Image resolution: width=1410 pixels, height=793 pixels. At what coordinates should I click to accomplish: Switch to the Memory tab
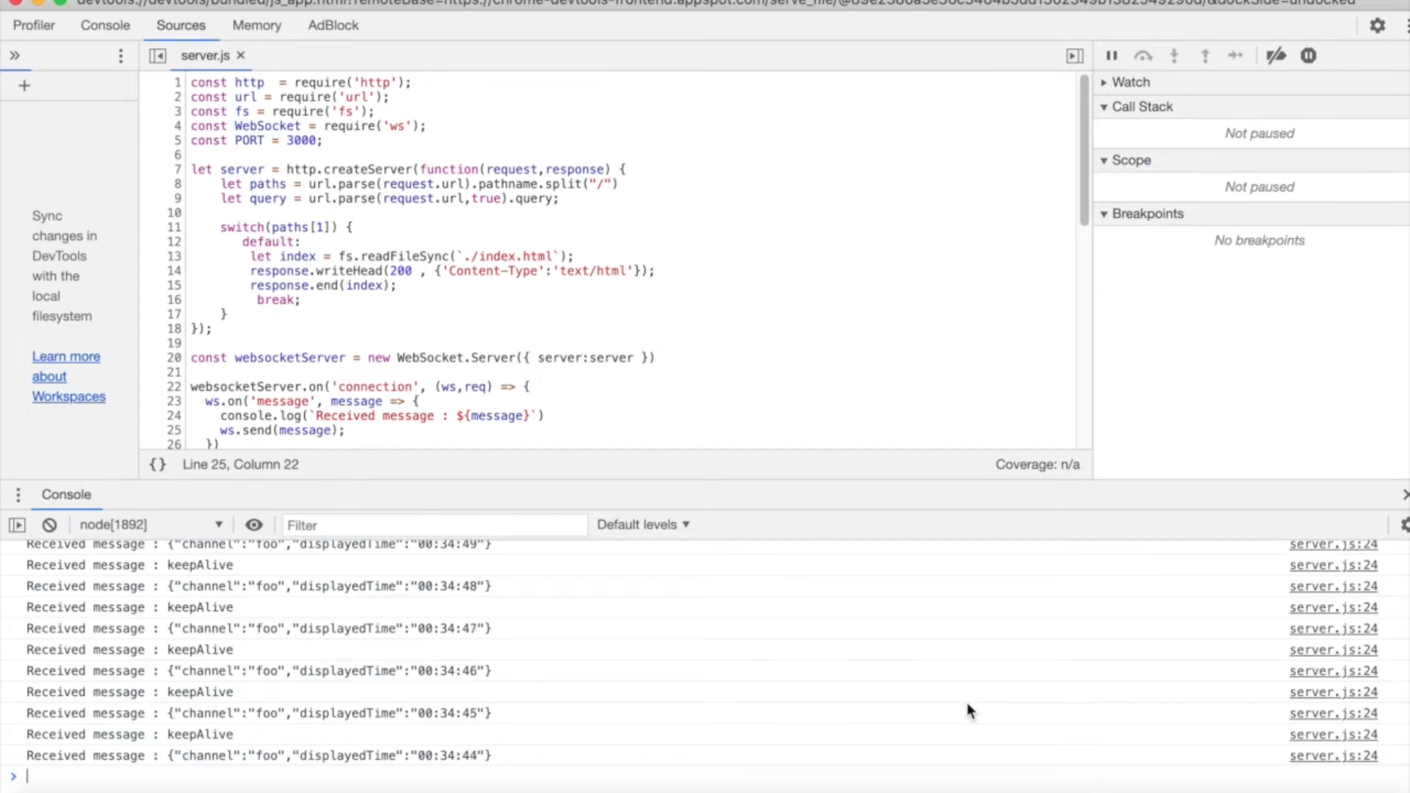point(256,26)
